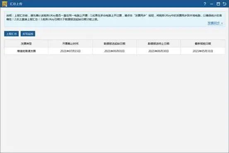The width and height of the screenshot is (229, 153).
Task: Minimize the 汇总上传 window
Action: 212,4
